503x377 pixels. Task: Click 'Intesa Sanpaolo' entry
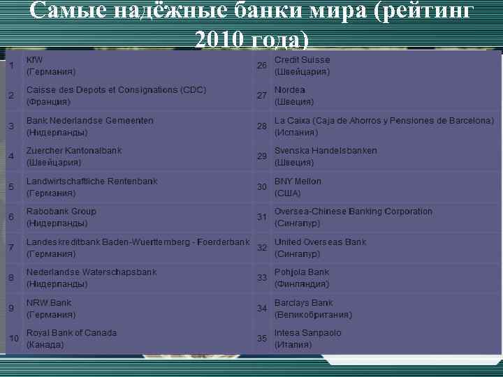(x=307, y=333)
